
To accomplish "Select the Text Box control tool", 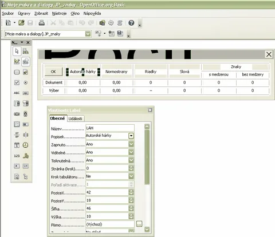I will 25,93.
